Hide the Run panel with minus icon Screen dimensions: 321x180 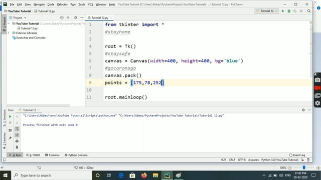(x=309, y=110)
